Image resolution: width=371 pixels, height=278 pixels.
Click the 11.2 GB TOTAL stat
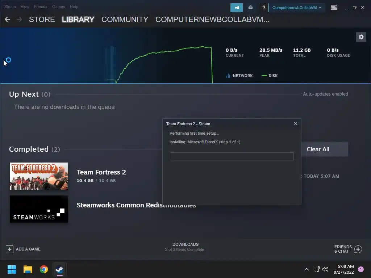(x=302, y=52)
